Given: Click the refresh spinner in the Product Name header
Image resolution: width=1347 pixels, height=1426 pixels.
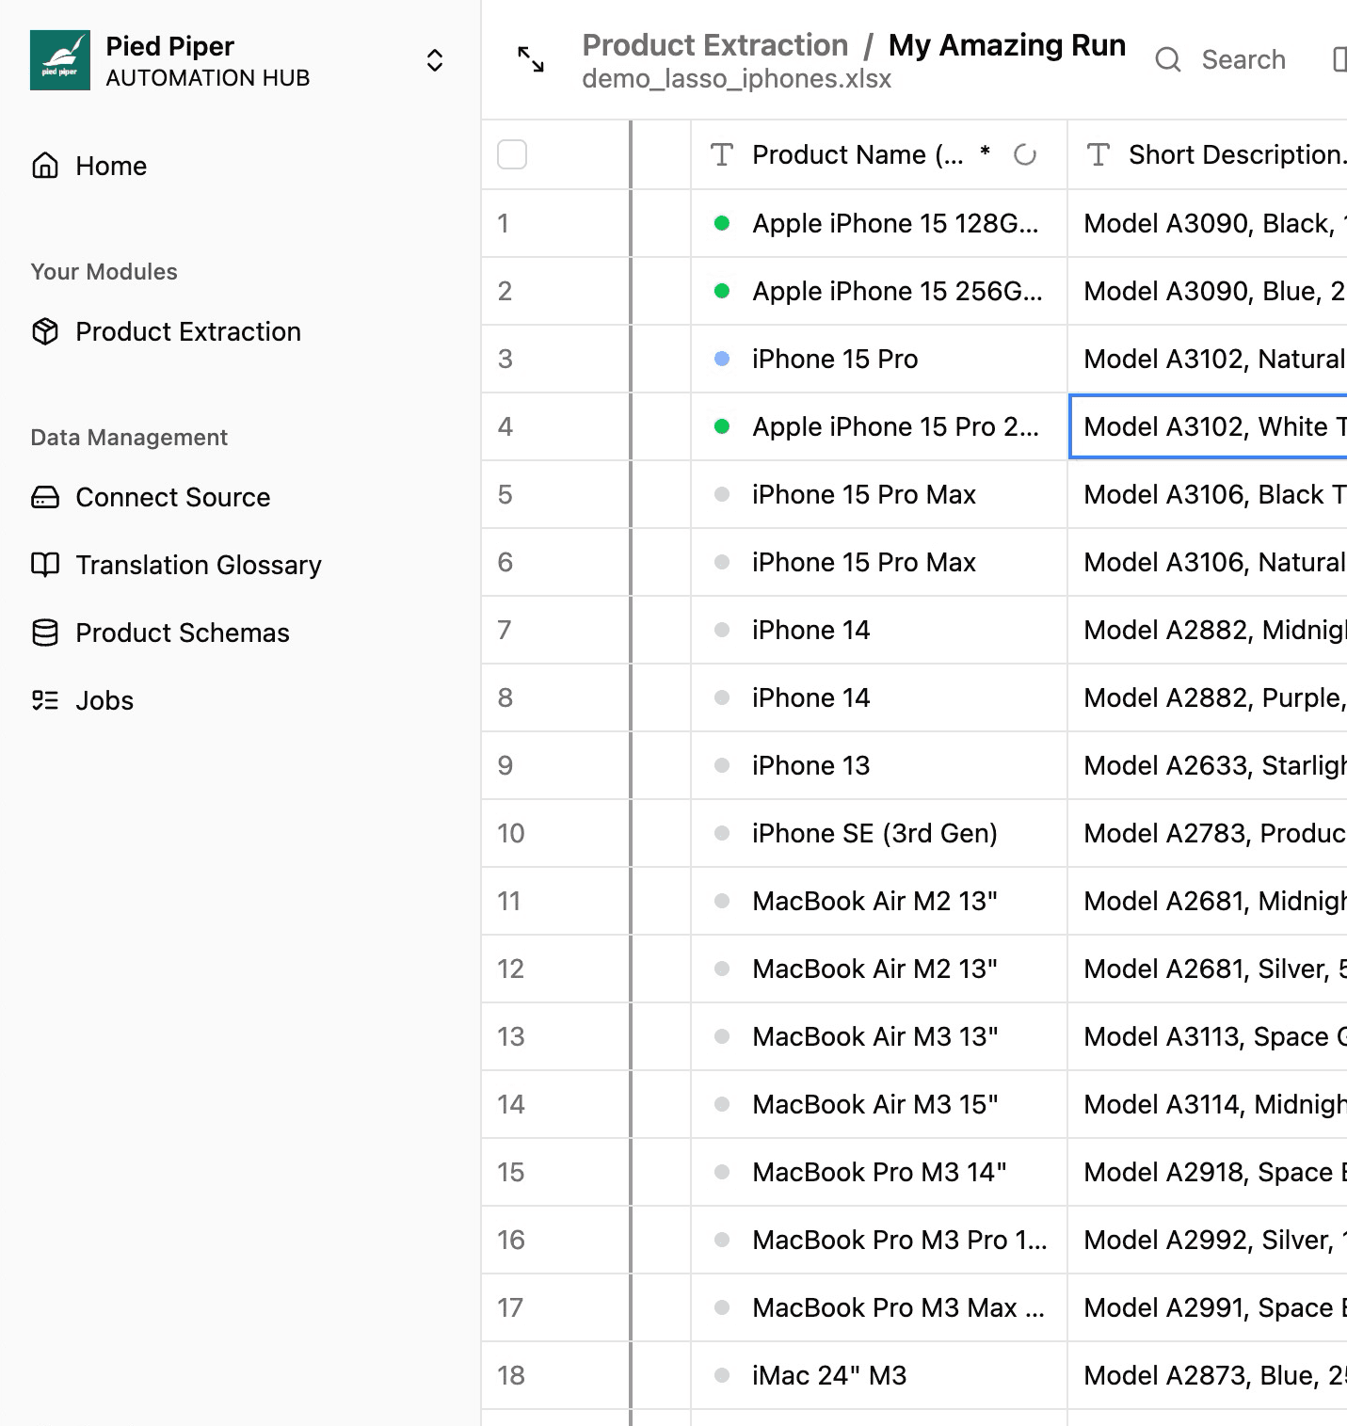Looking at the screenshot, I should click(x=1026, y=154).
